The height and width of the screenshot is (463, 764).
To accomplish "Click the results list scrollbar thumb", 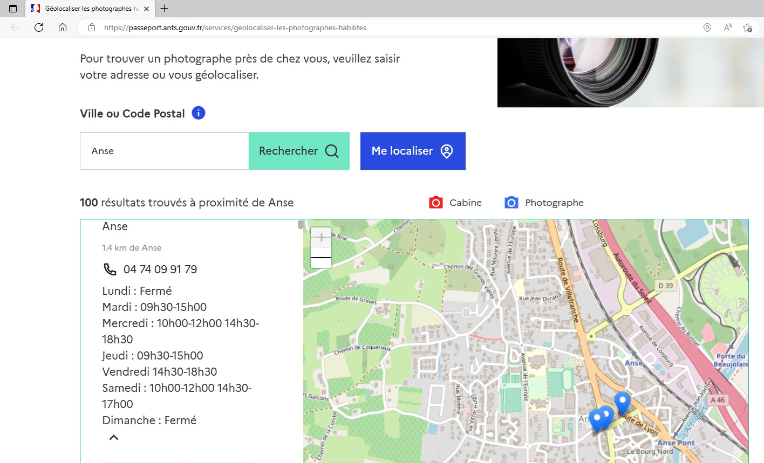I will point(301,225).
